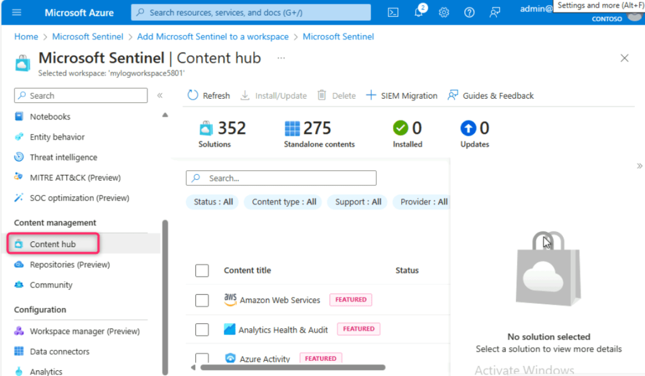Click the feedback icon in header
The width and height of the screenshot is (645, 376).
pyautogui.click(x=495, y=13)
